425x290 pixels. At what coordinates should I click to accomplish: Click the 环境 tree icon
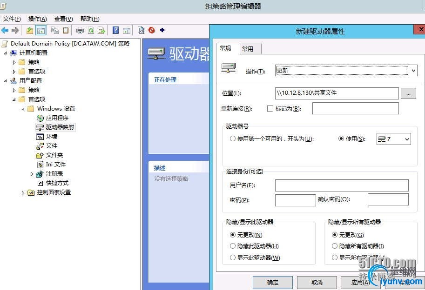pos(40,137)
